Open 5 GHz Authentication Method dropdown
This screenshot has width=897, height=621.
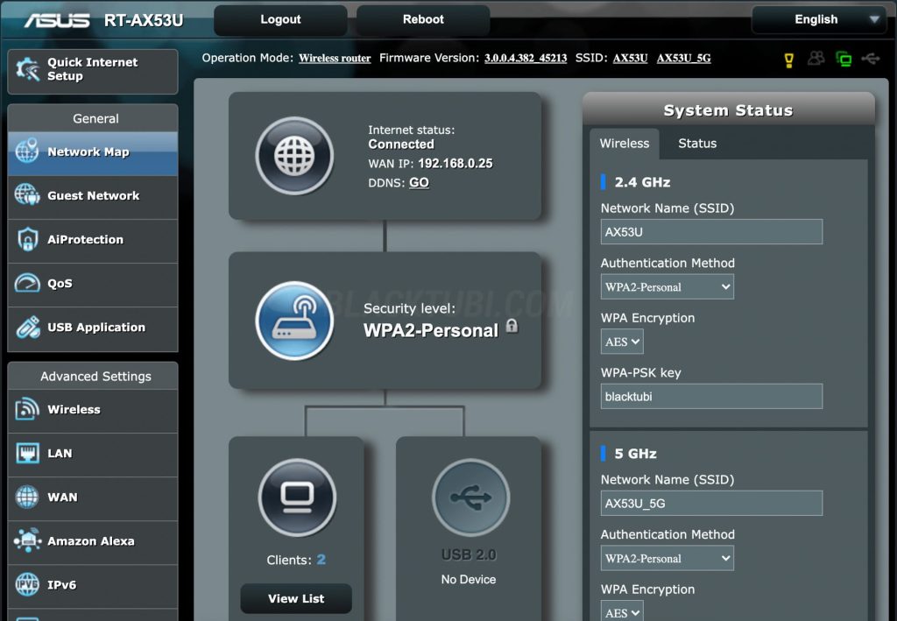coord(667,559)
